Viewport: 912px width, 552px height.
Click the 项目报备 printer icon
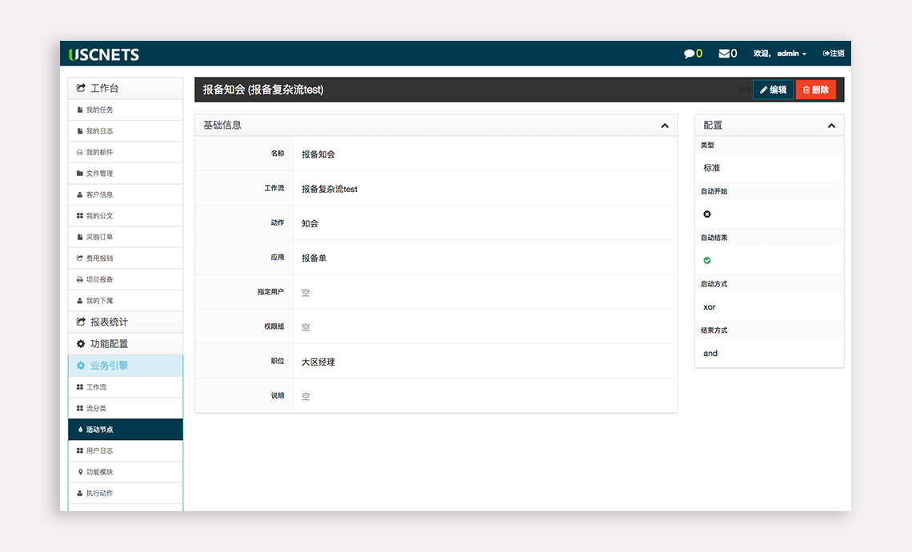tap(80, 279)
